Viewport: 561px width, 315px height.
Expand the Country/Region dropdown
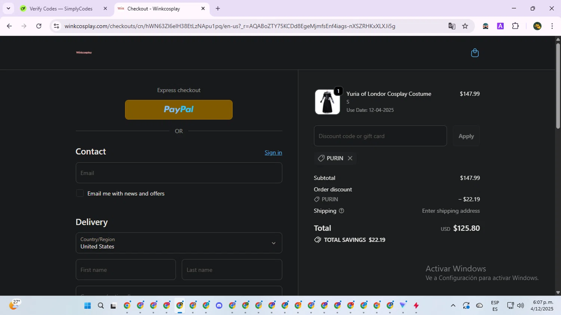179,243
